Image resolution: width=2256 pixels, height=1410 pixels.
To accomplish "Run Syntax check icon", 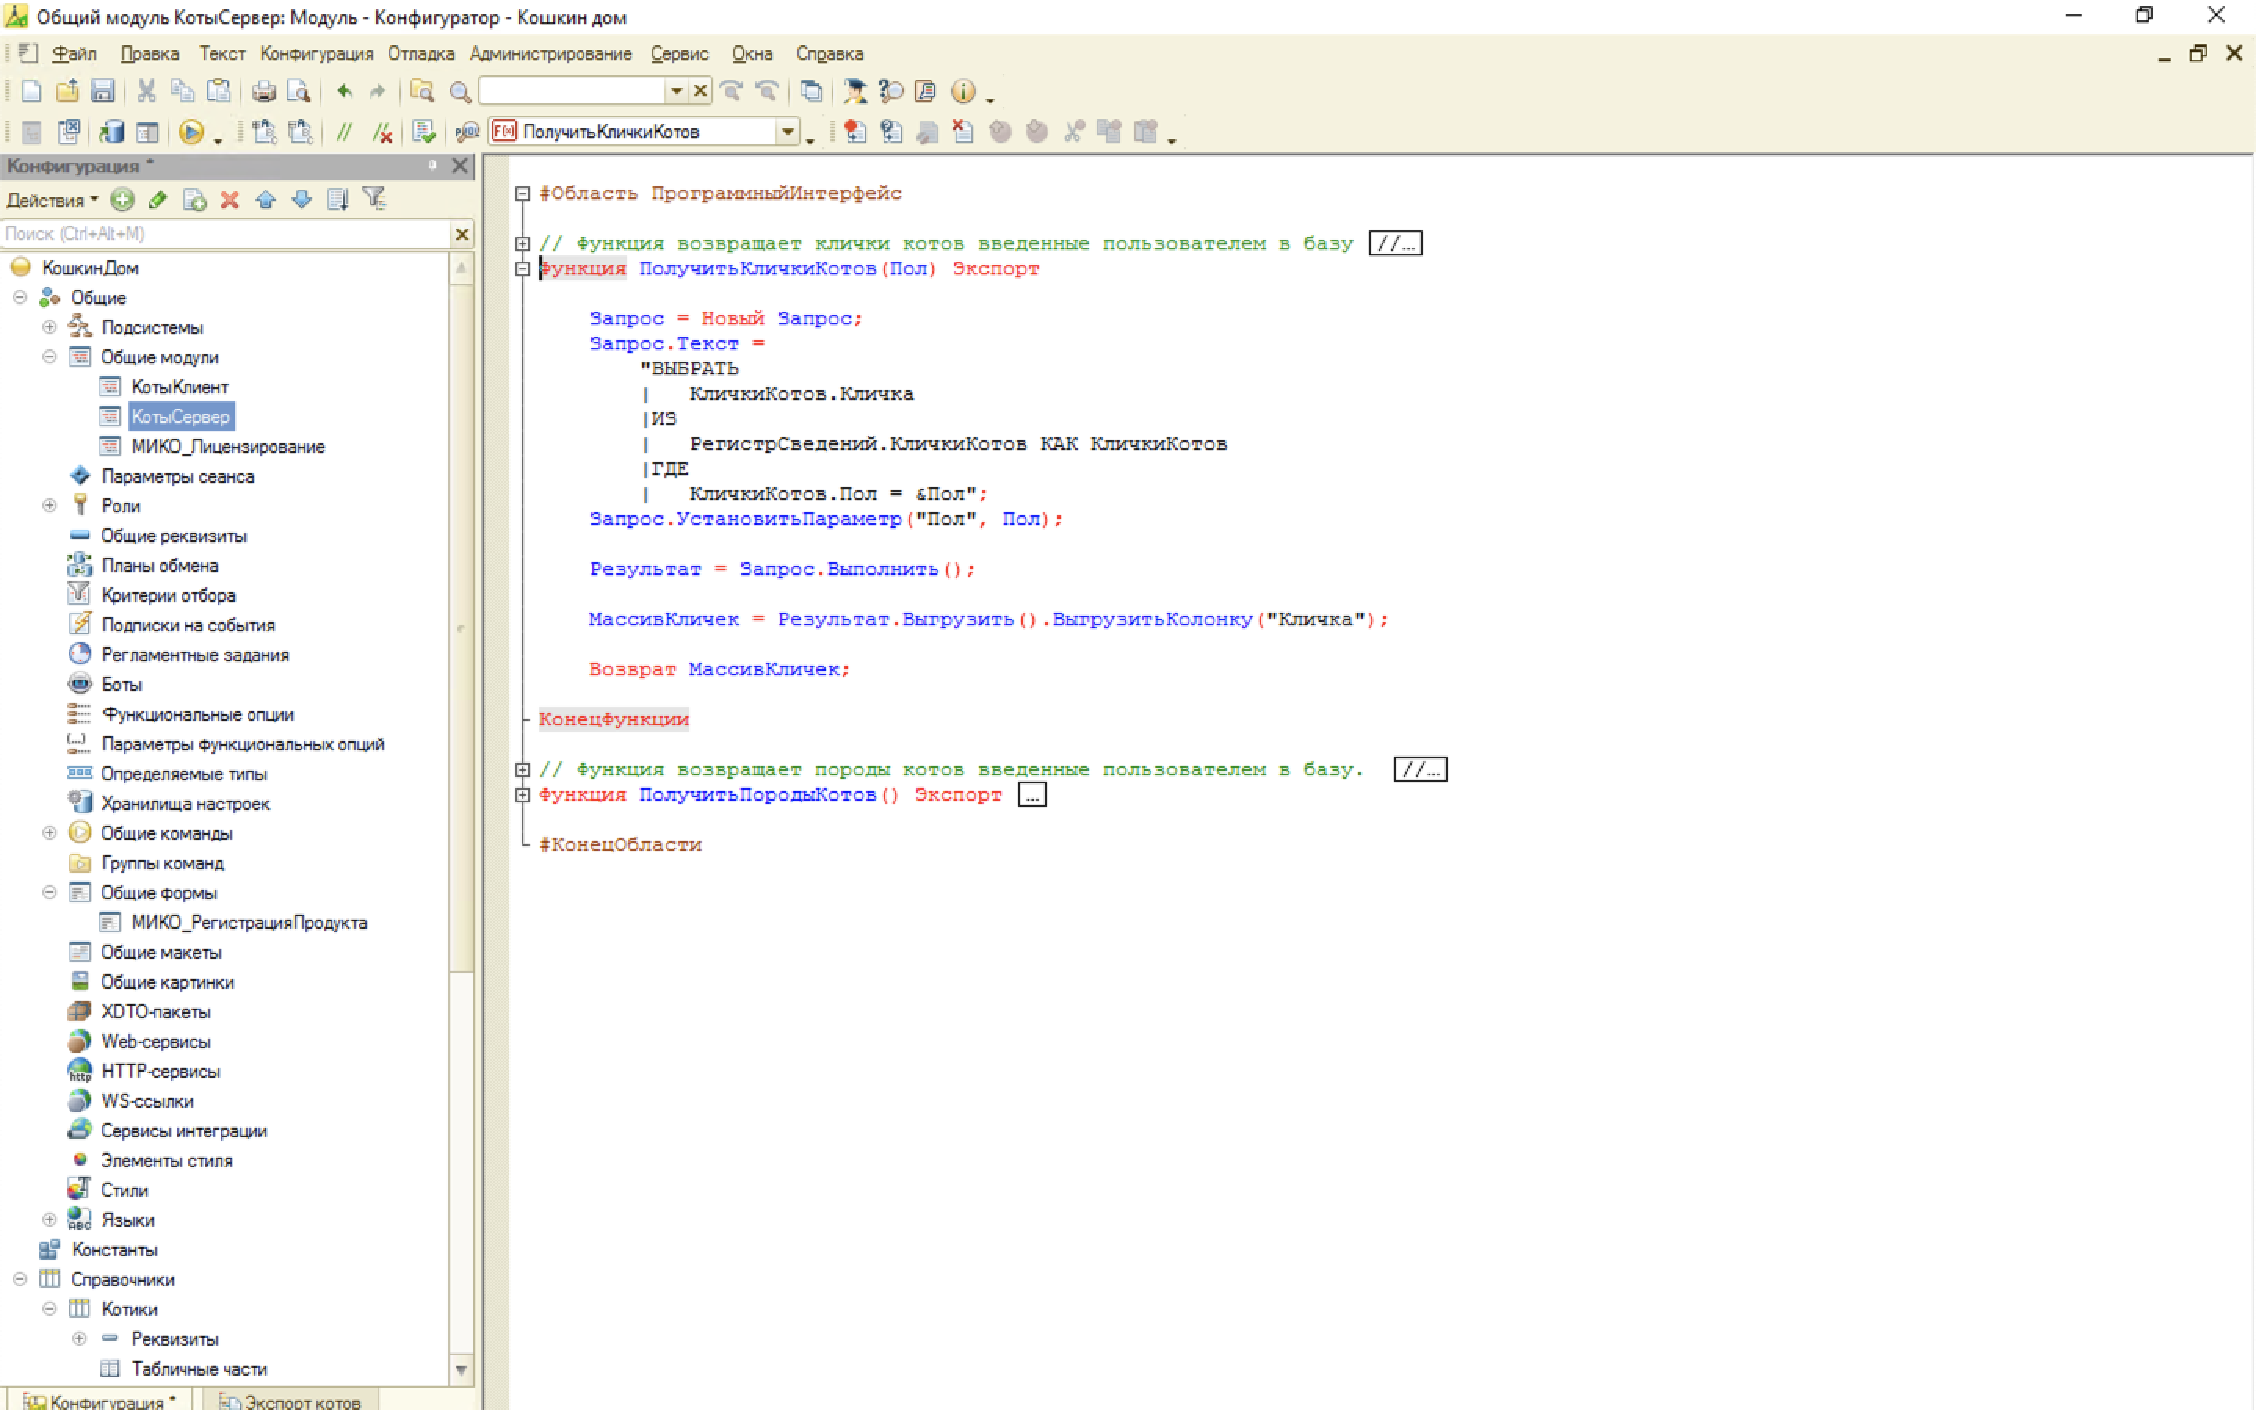I will [424, 132].
